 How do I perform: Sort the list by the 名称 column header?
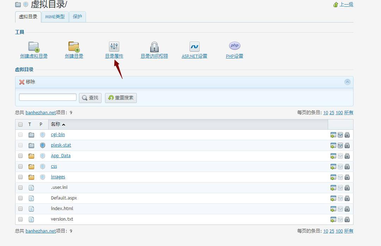click(x=56, y=124)
